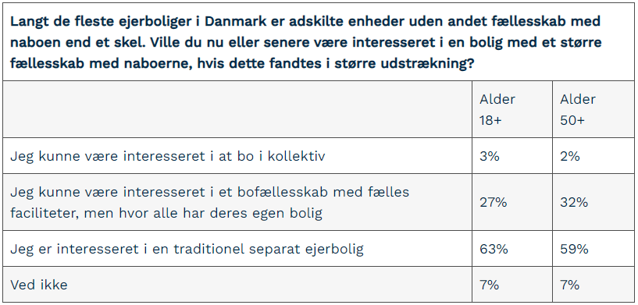Click the 2% value for kollektiv
638x305 pixels.
pyautogui.click(x=569, y=156)
